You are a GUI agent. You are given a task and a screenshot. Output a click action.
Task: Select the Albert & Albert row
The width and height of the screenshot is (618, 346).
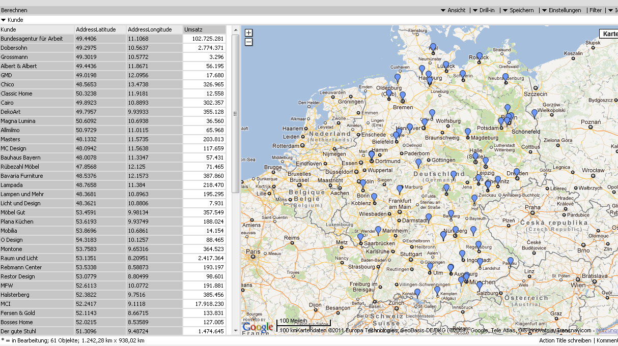tap(113, 66)
